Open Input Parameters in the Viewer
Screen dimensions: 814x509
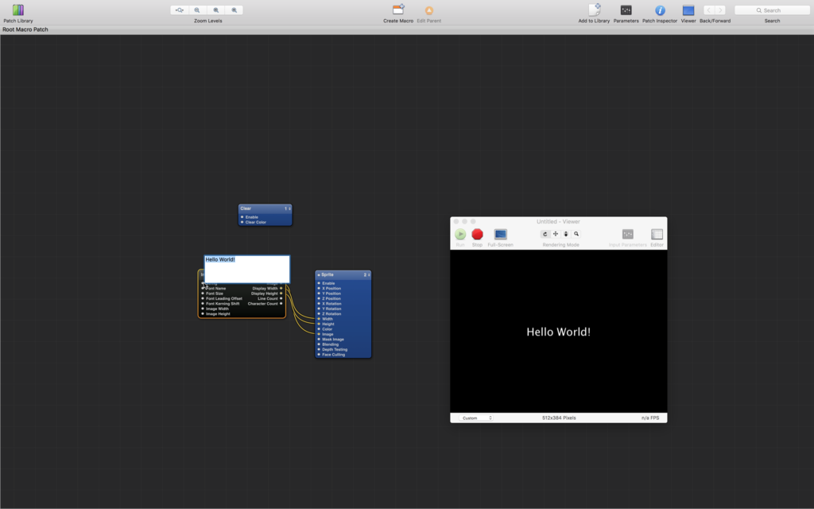point(628,235)
